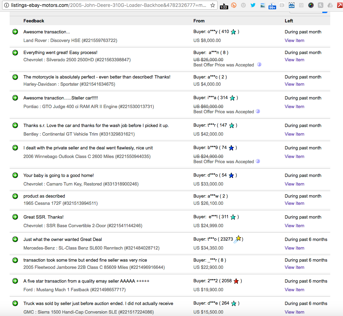Open View Item for Ford Mustang Mach 1
This screenshot has height=316, width=343.
[294, 289]
